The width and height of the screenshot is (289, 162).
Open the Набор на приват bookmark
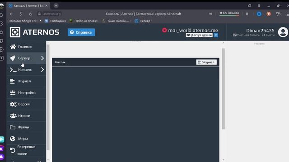tap(84, 21)
